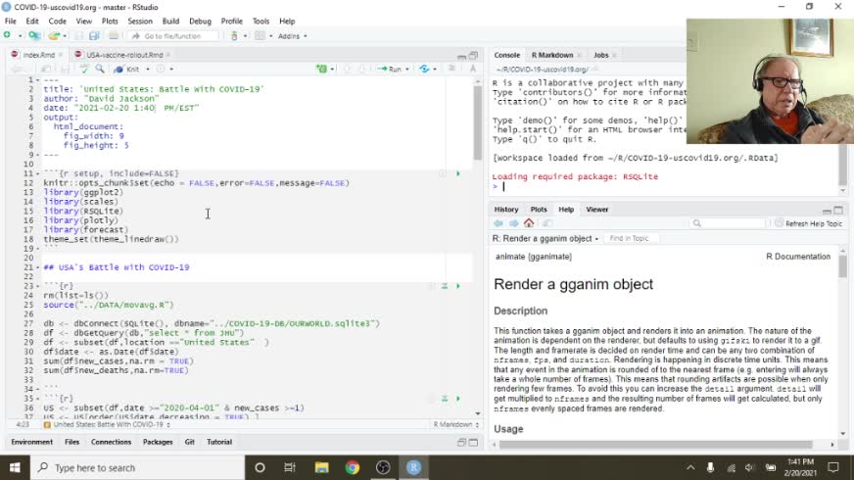Screen dimensions: 854x480
Task: Click the Help search field
Action: 729,223
